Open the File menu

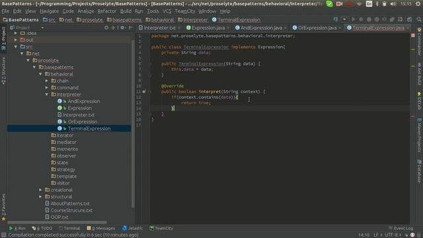[x=5, y=11]
